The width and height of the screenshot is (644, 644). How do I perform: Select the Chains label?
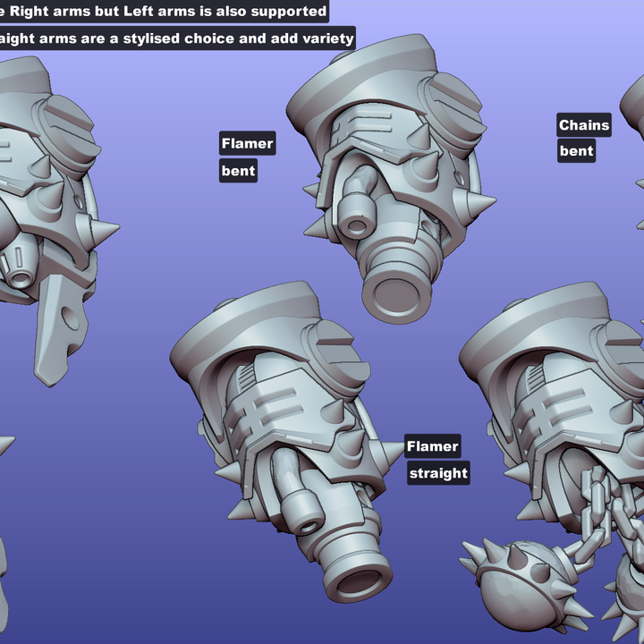pos(584,125)
